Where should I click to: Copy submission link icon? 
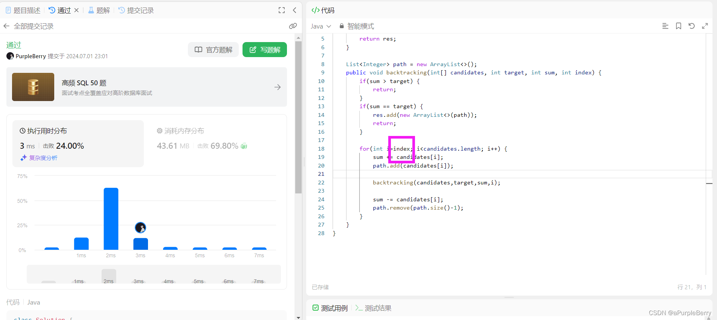coord(293,26)
